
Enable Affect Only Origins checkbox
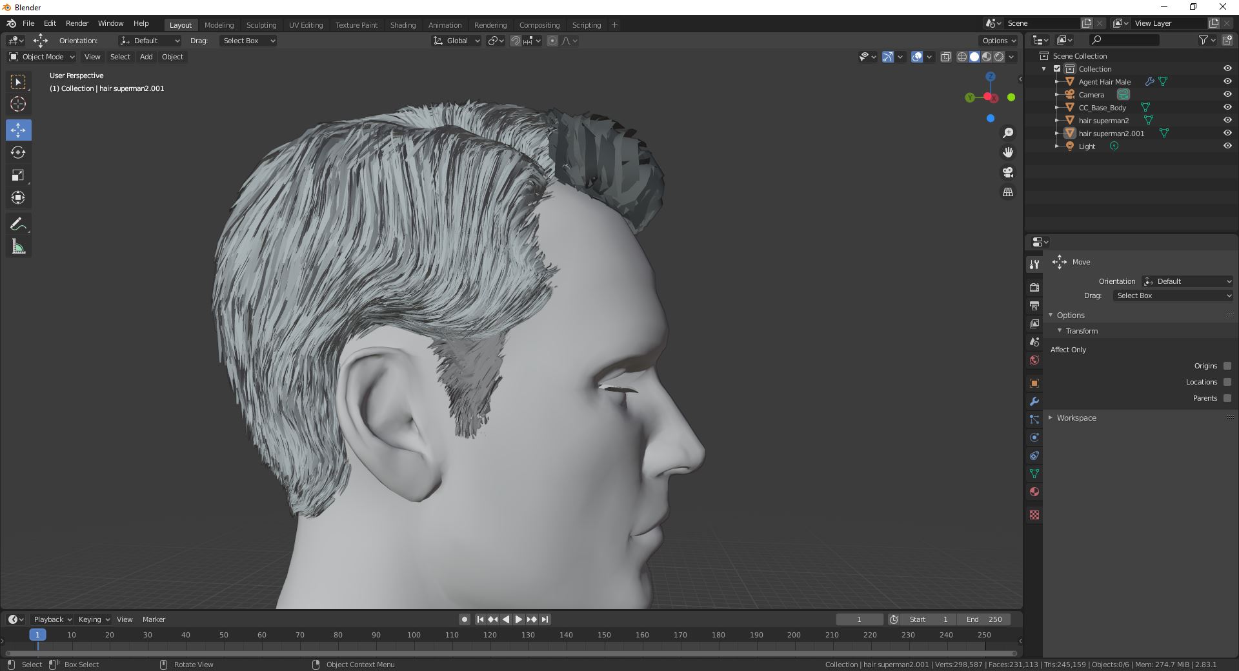(x=1227, y=366)
